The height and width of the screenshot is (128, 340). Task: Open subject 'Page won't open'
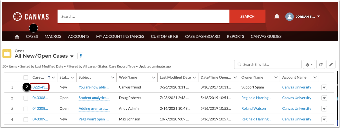click(x=94, y=119)
